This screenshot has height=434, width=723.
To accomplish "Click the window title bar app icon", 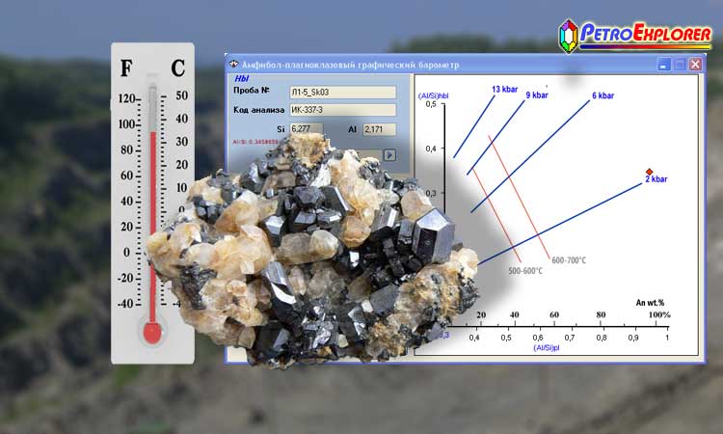I will (233, 64).
